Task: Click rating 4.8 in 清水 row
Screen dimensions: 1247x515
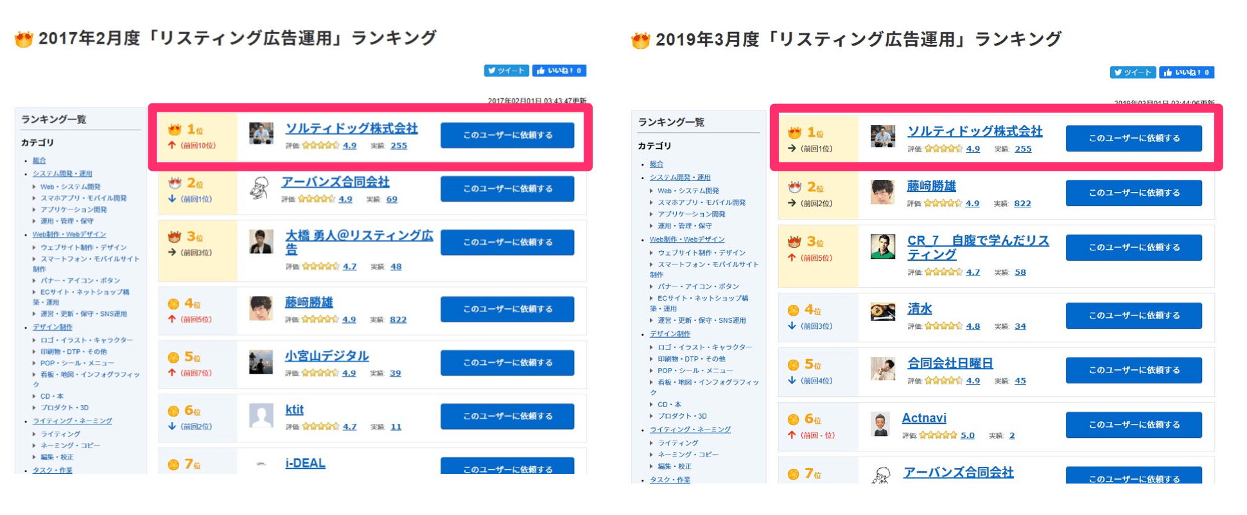Action: pyautogui.click(x=973, y=326)
